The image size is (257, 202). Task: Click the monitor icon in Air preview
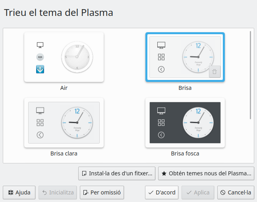[x=40, y=45]
